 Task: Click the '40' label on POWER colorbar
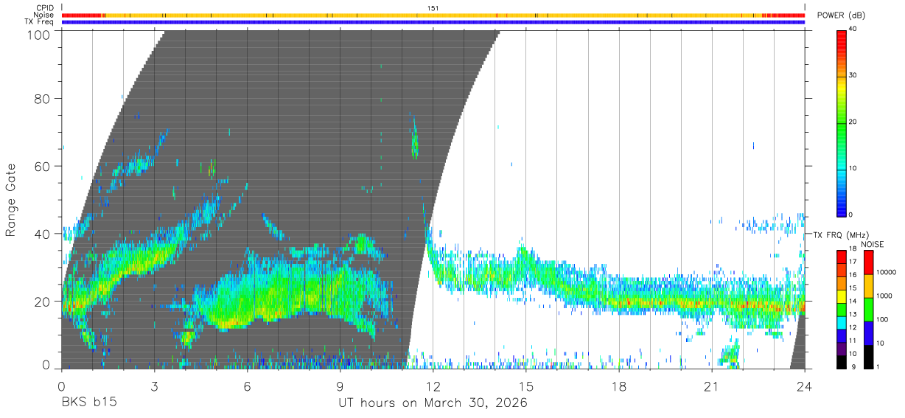(853, 29)
